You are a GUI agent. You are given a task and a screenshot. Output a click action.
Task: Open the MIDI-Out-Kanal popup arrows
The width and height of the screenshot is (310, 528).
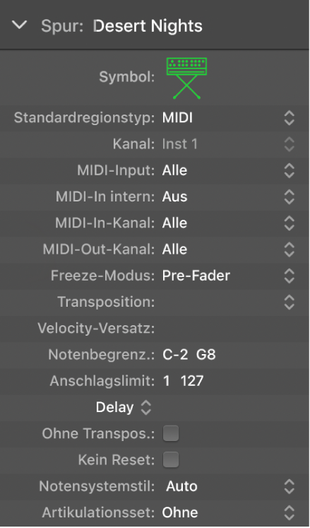coord(289,250)
